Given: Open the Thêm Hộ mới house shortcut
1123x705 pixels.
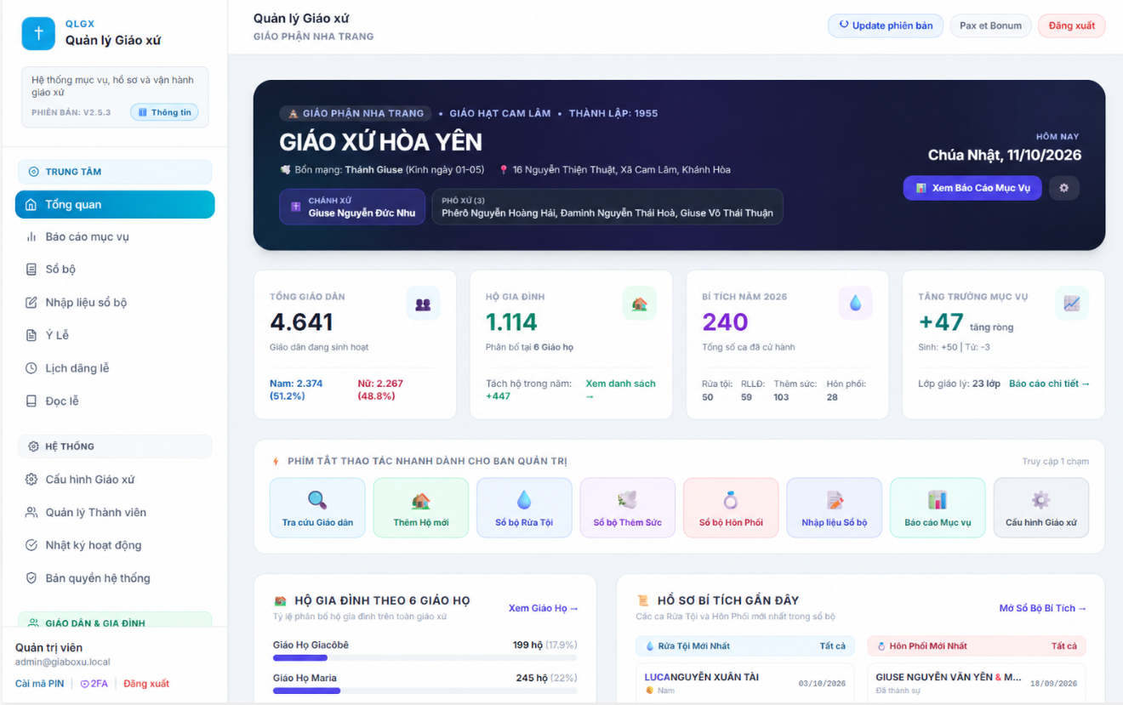Looking at the screenshot, I should coord(421,508).
